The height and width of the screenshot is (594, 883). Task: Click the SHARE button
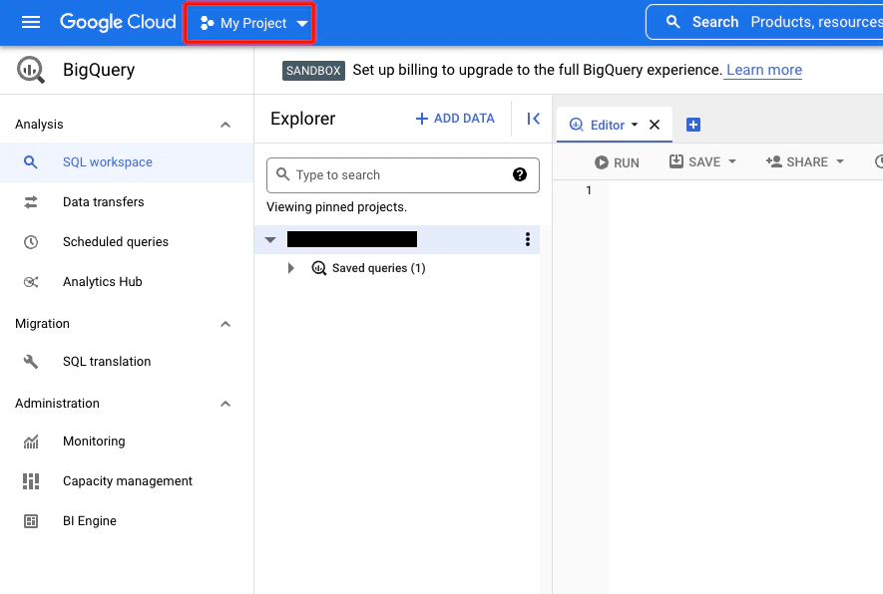(797, 162)
